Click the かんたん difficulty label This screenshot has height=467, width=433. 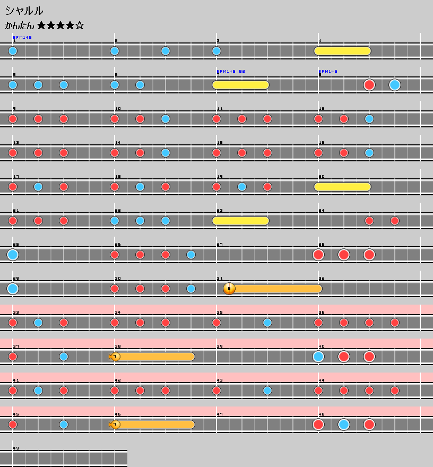(20, 25)
